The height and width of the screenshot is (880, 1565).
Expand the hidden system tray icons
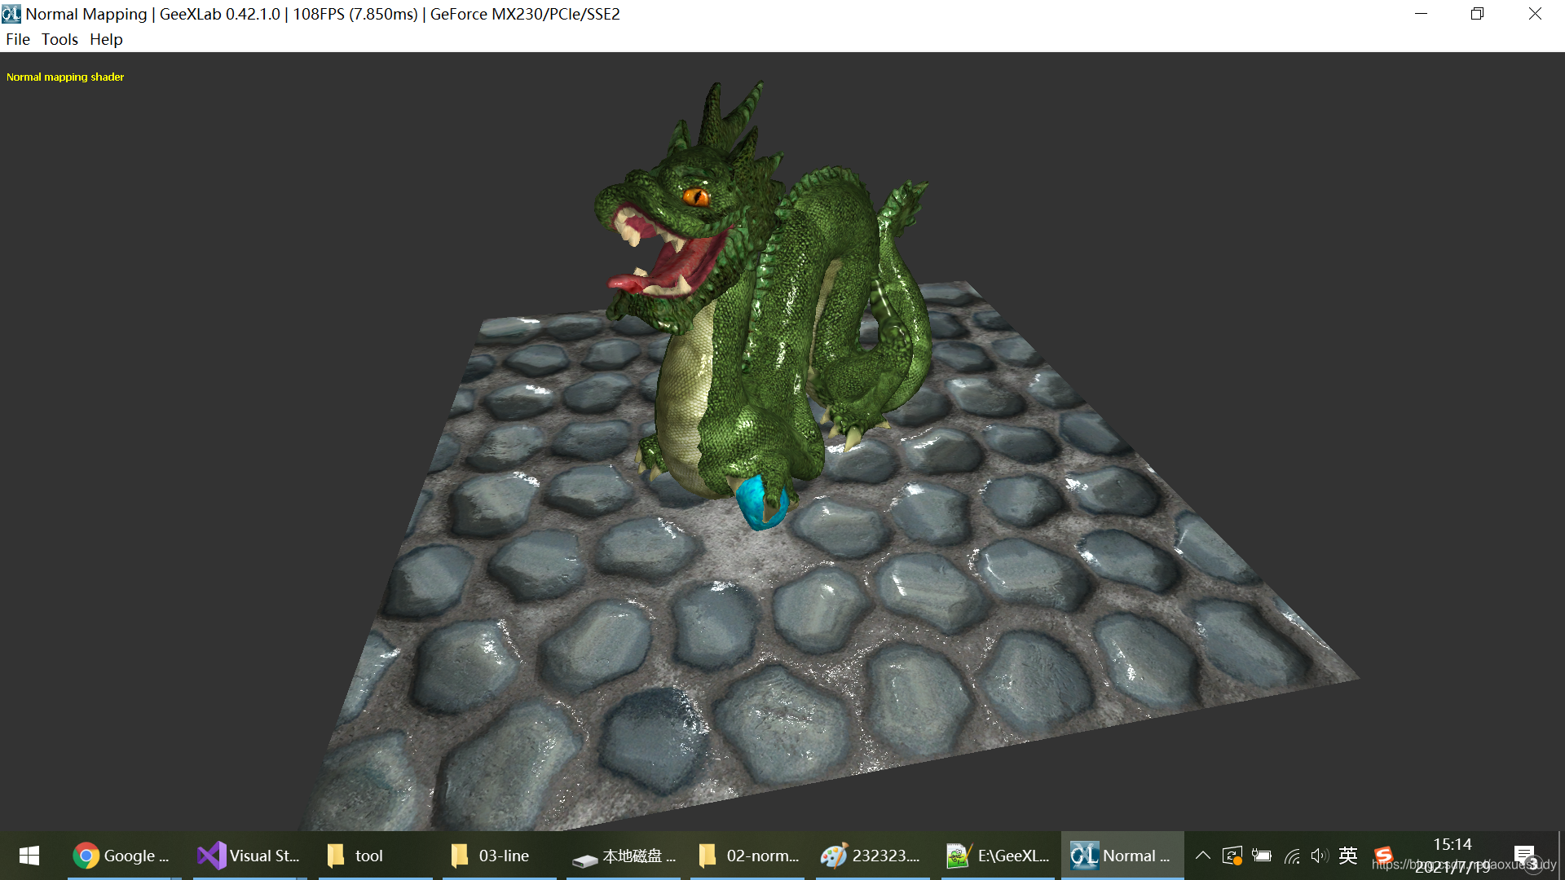click(1202, 856)
